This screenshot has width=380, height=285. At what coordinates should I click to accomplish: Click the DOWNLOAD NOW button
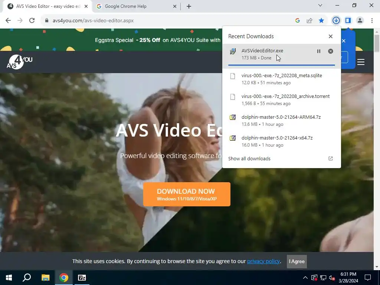click(187, 194)
